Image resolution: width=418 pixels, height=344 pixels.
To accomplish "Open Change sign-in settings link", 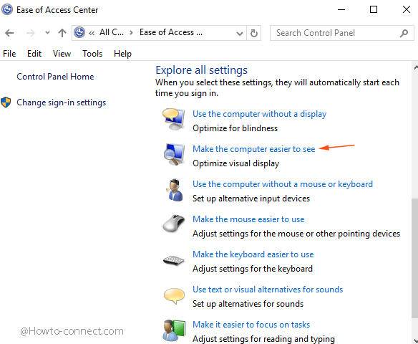I will coord(62,102).
